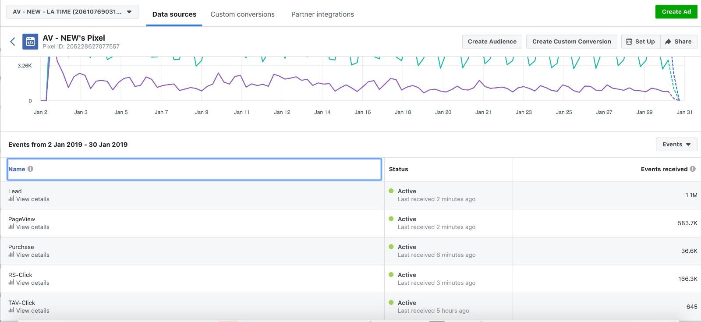Click the Create Audience button
This screenshot has width=701, height=322.
pyautogui.click(x=492, y=42)
